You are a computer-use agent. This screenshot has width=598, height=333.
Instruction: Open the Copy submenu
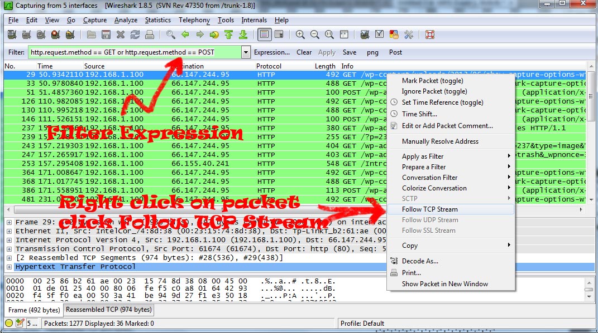point(451,246)
